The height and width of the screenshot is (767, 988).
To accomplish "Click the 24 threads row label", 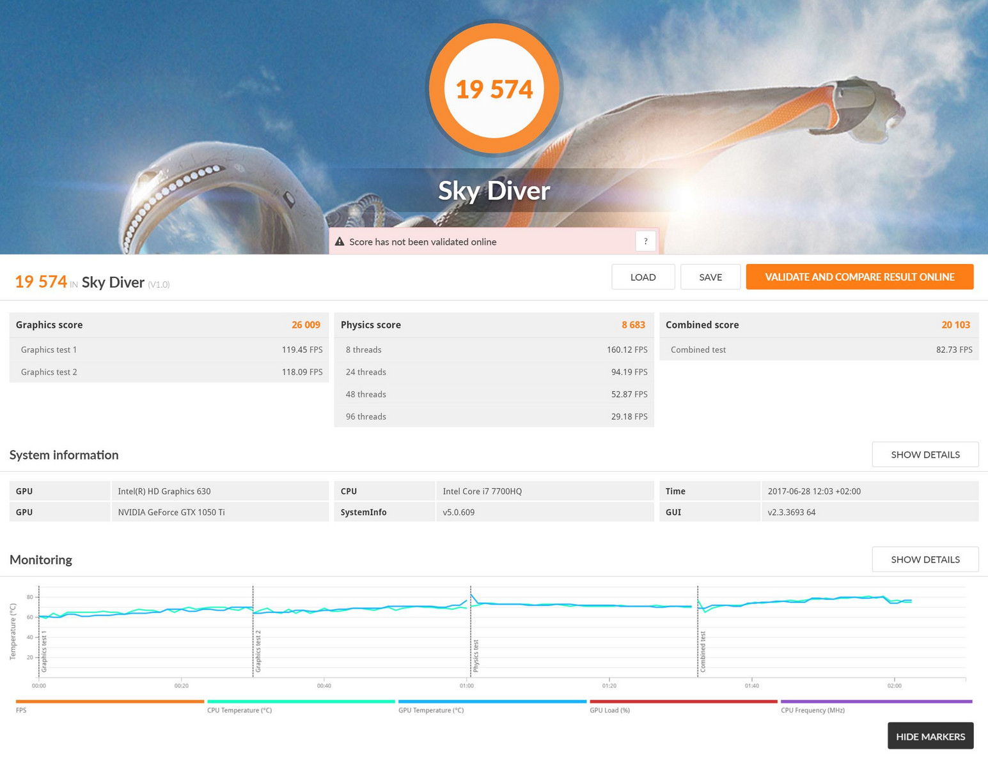I will coord(366,372).
